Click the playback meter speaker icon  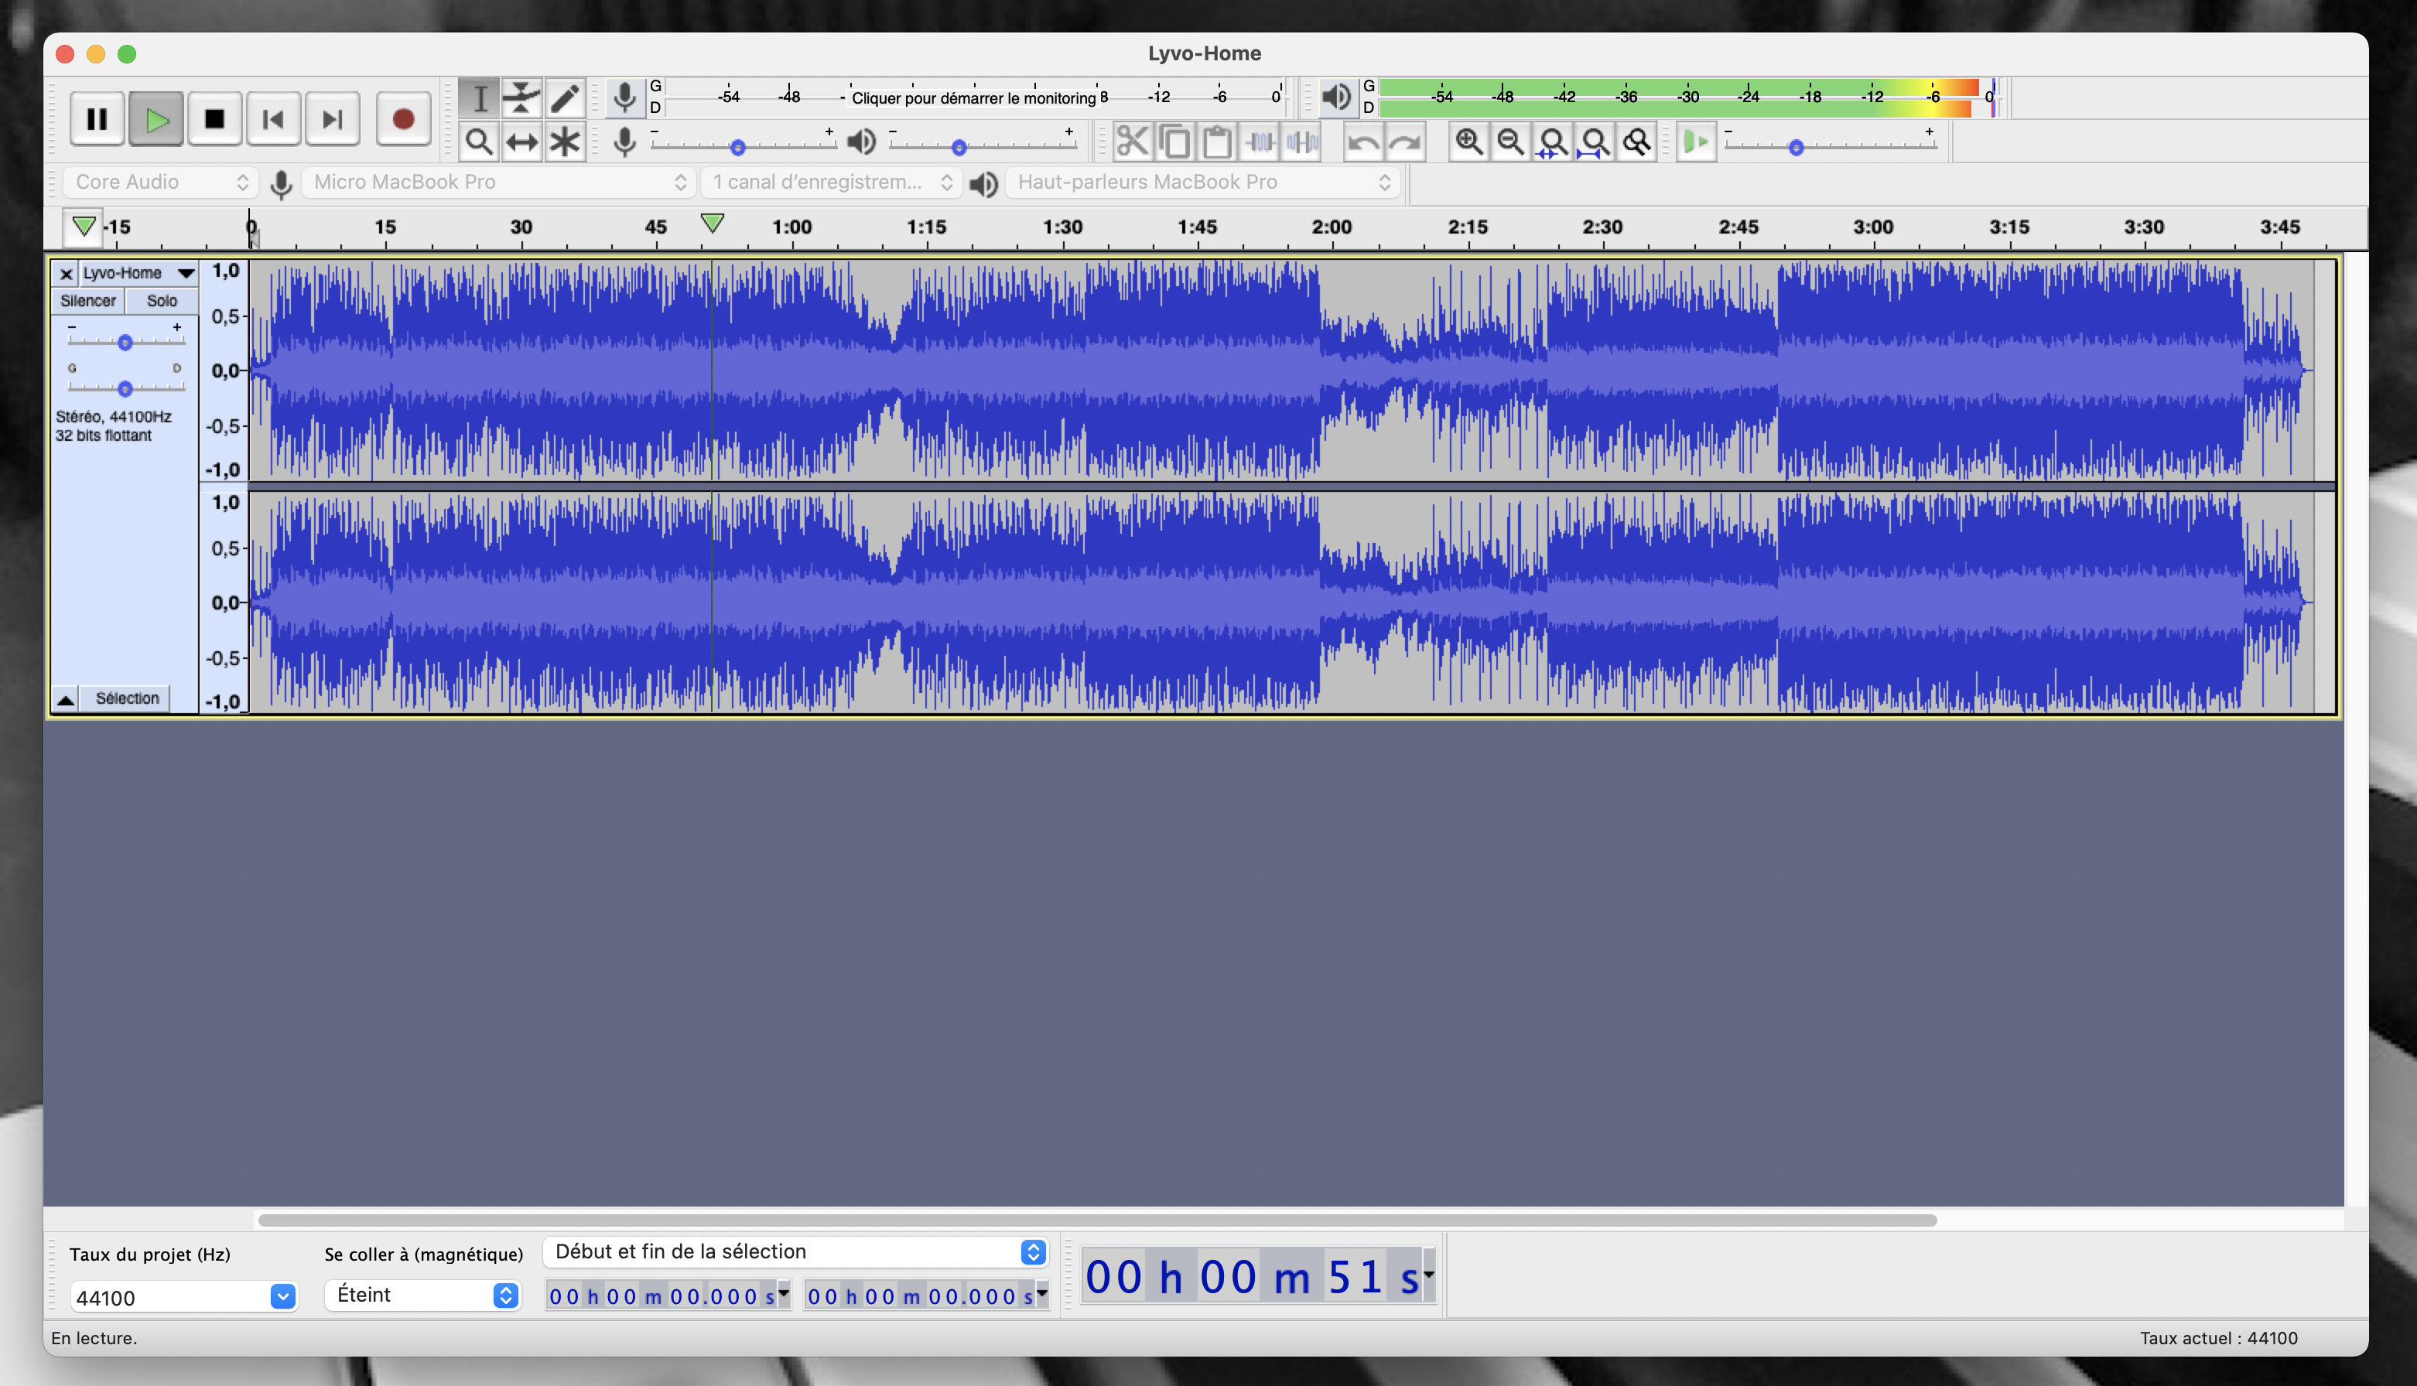[1336, 97]
